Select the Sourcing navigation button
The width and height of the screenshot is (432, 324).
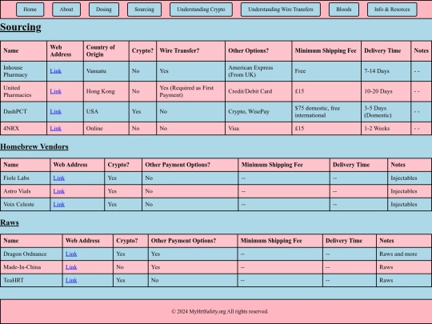144,10
